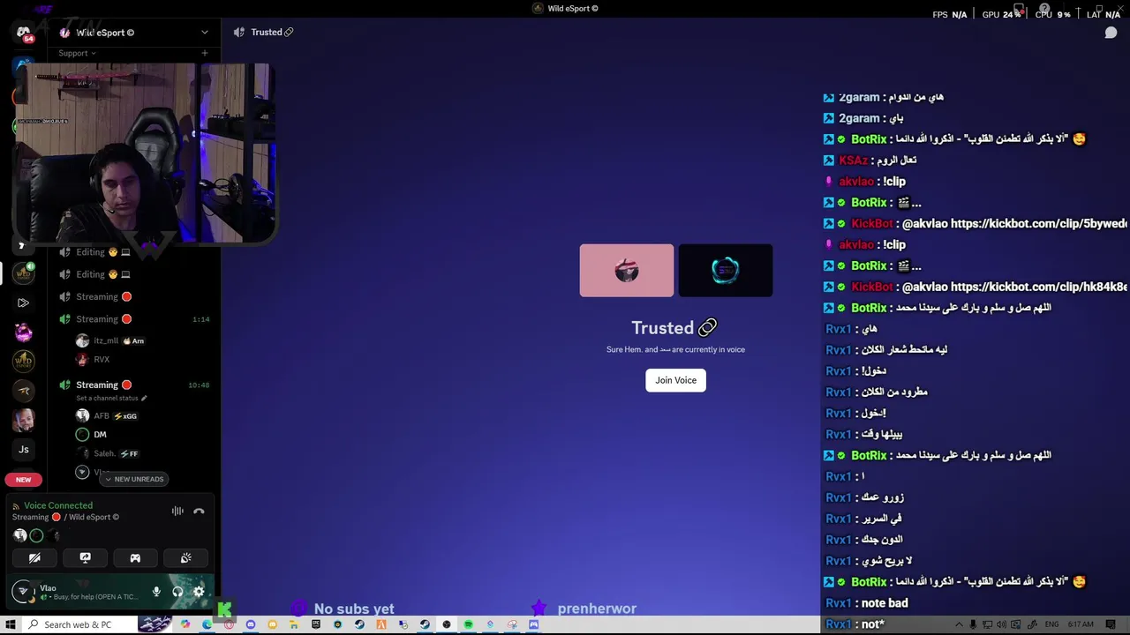Open server icon with man's portrait
This screenshot has width=1130, height=635.
24,420
